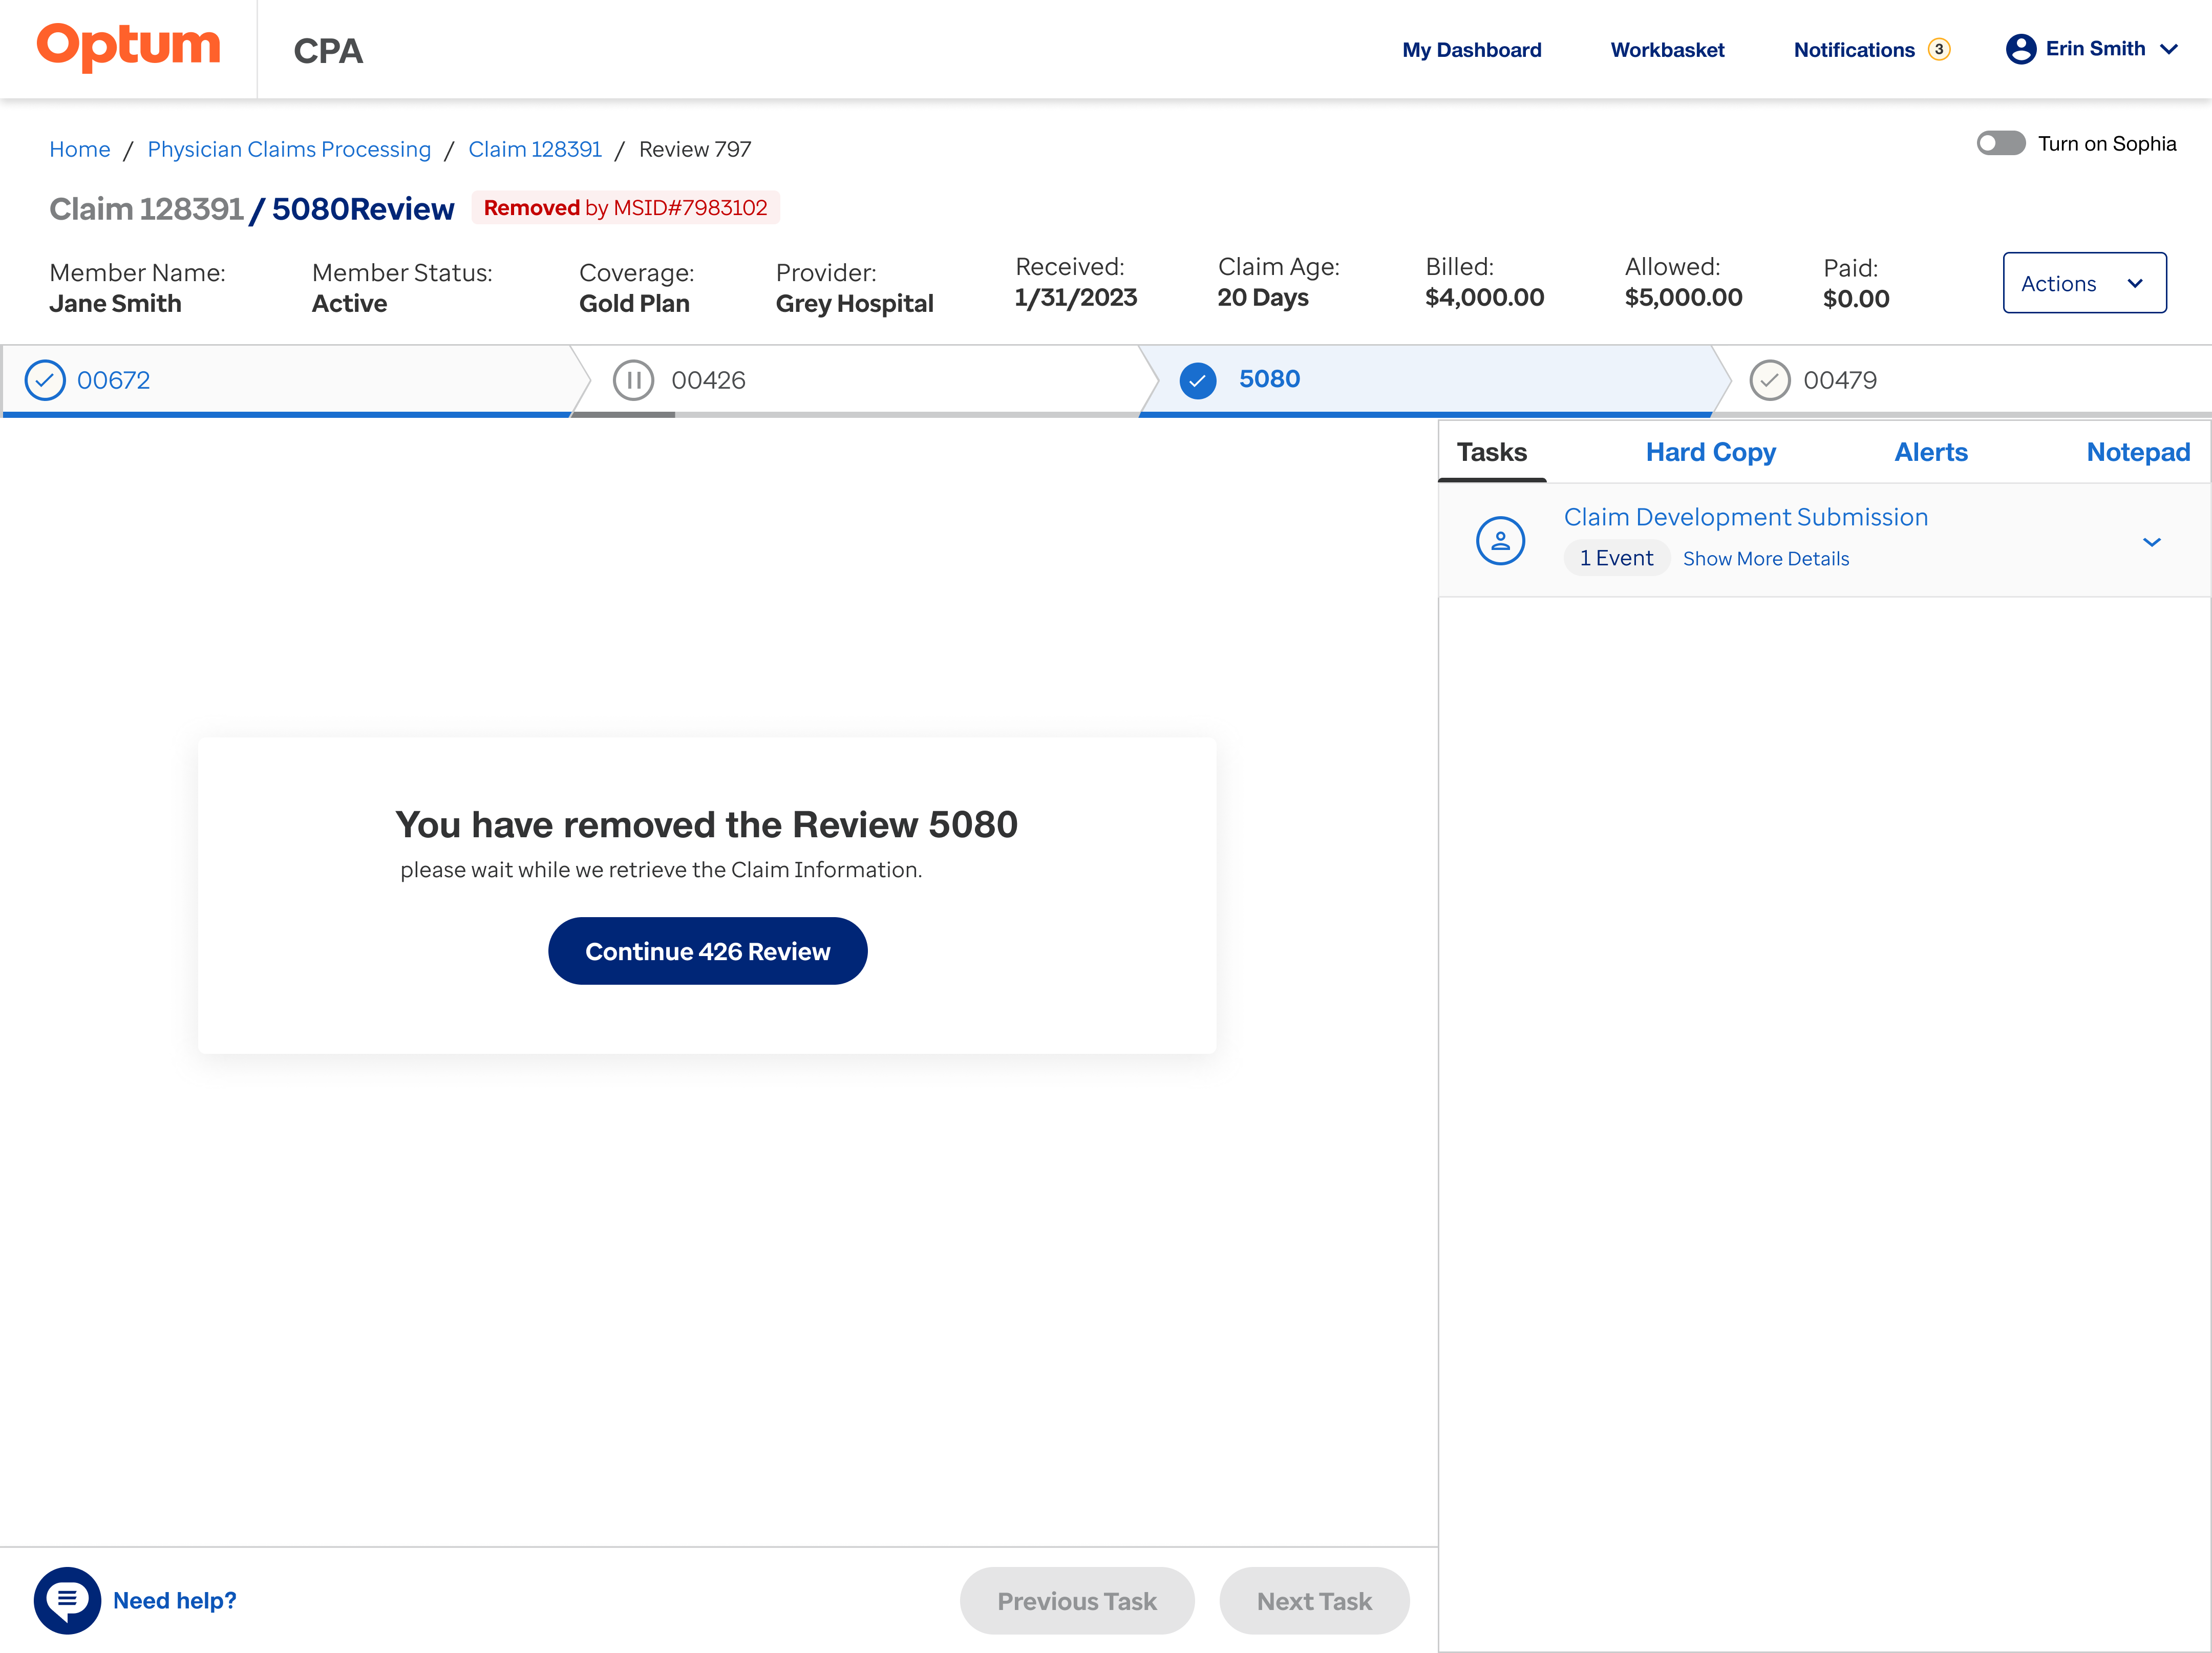The width and height of the screenshot is (2212, 1653).
Task: Open the Claim 128391 breadcrumb link
Action: coord(535,149)
